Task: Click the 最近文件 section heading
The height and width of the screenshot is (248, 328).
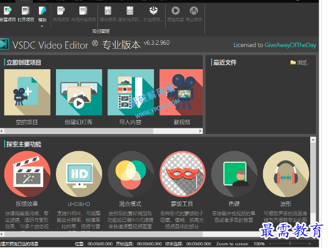Action: click(225, 63)
